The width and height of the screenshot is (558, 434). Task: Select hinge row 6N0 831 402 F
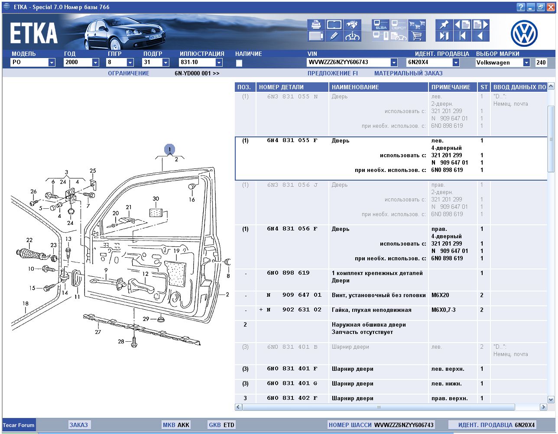coord(392,399)
